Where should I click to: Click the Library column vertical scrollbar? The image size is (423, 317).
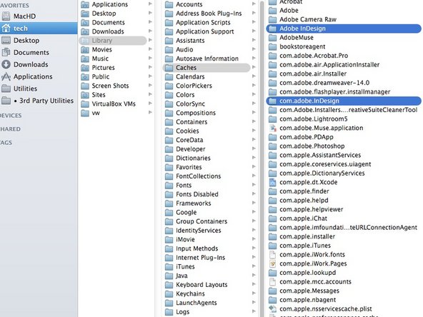(262, 158)
